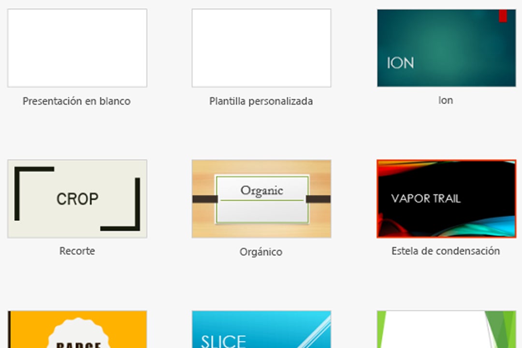This screenshot has width=522, height=348.
Task: Click the "Ion" caption text
Action: [x=446, y=101]
